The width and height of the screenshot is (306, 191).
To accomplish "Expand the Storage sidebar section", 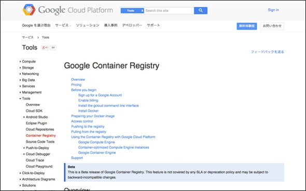I will (x=27, y=68).
